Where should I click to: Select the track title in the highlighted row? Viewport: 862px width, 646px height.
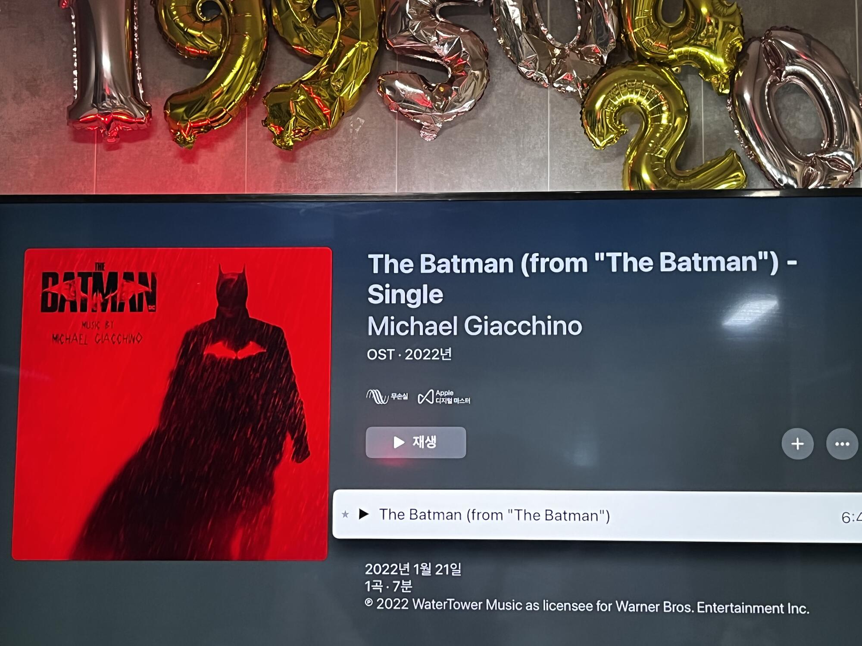point(494,515)
